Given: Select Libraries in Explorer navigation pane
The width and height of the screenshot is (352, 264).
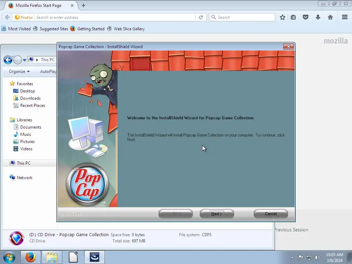Looking at the screenshot, I should click(x=21, y=120).
